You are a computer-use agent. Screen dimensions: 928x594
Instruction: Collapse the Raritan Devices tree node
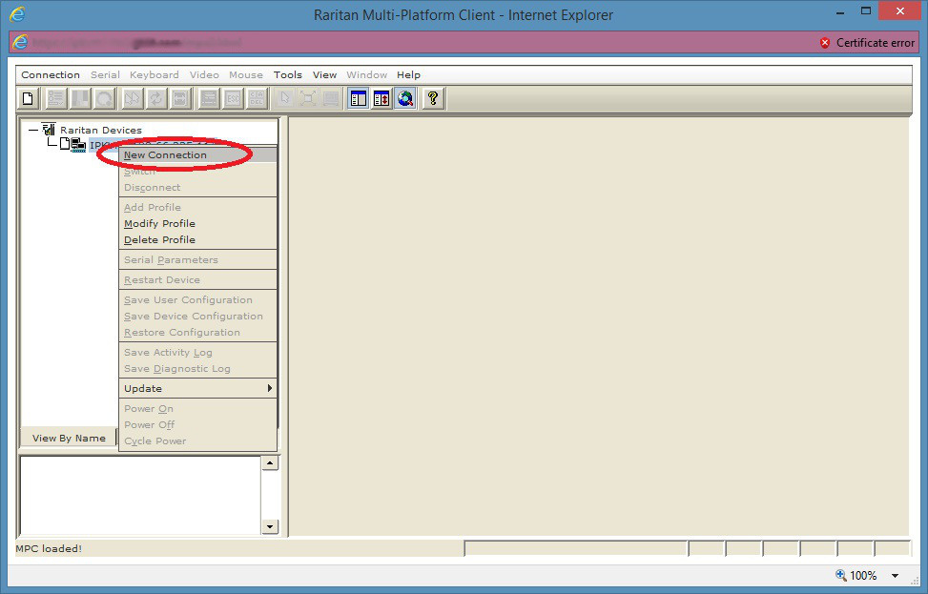[x=33, y=130]
